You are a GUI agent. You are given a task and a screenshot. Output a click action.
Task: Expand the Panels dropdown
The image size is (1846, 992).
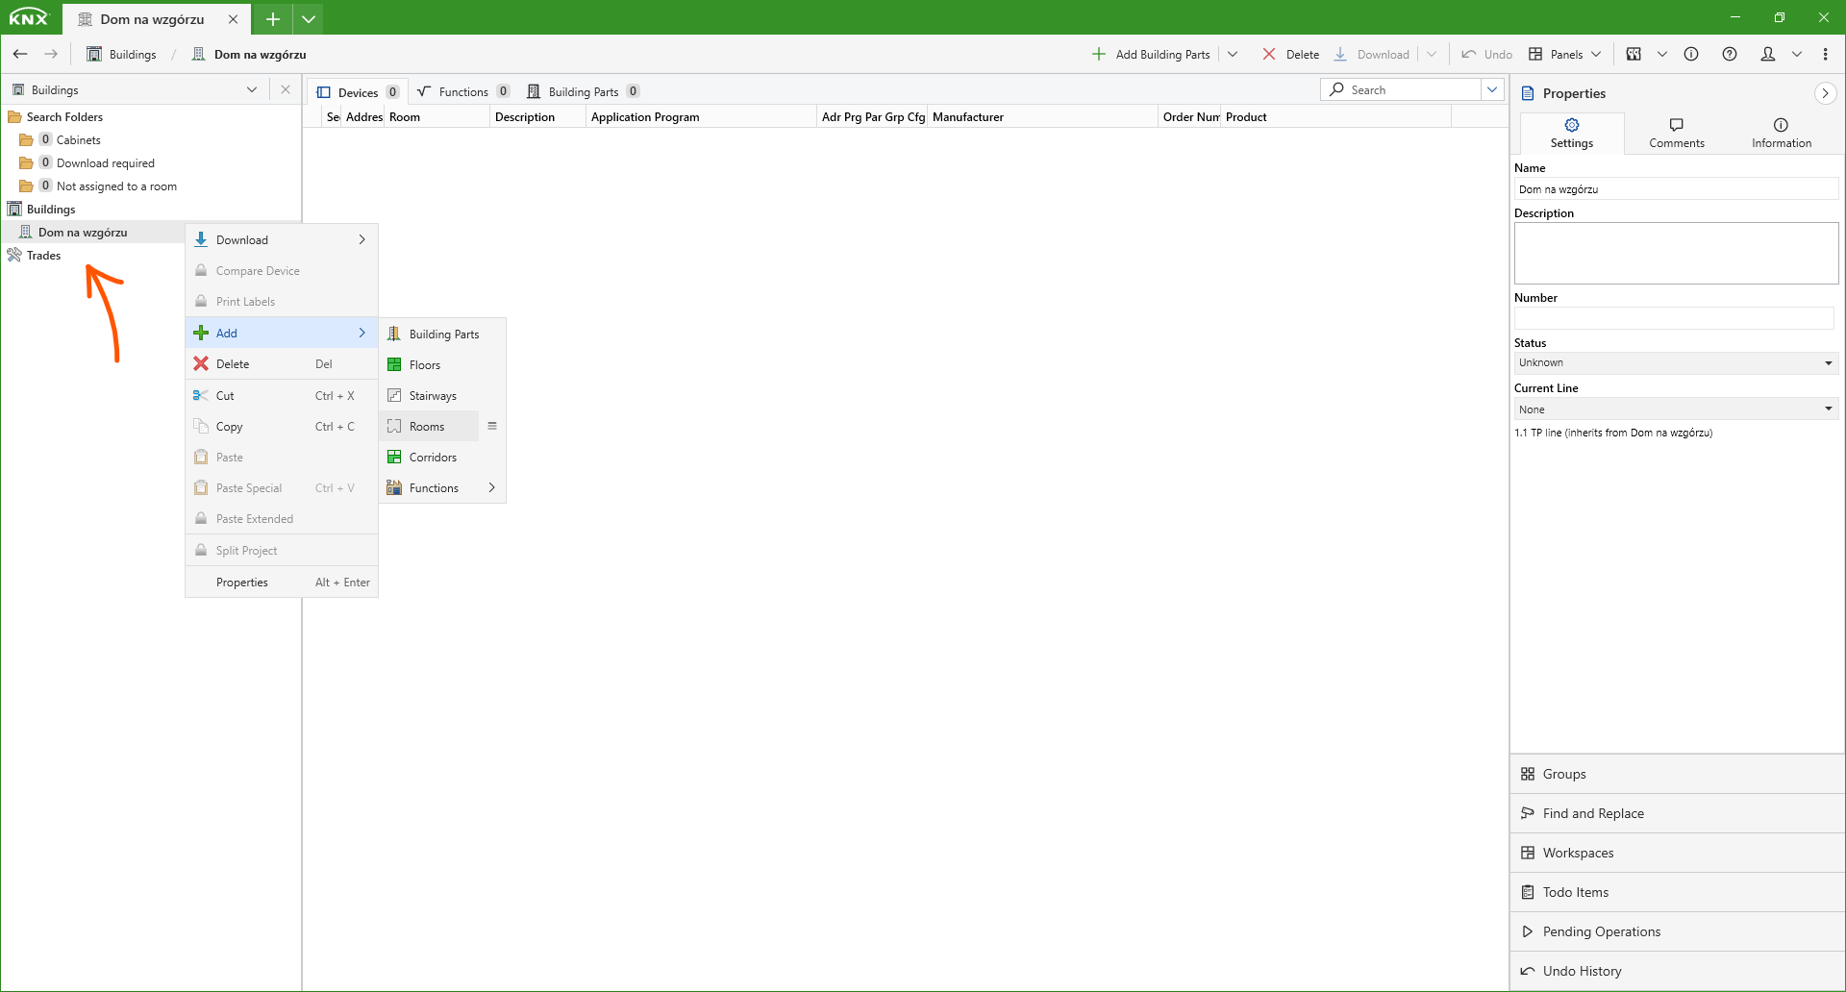click(x=1565, y=55)
